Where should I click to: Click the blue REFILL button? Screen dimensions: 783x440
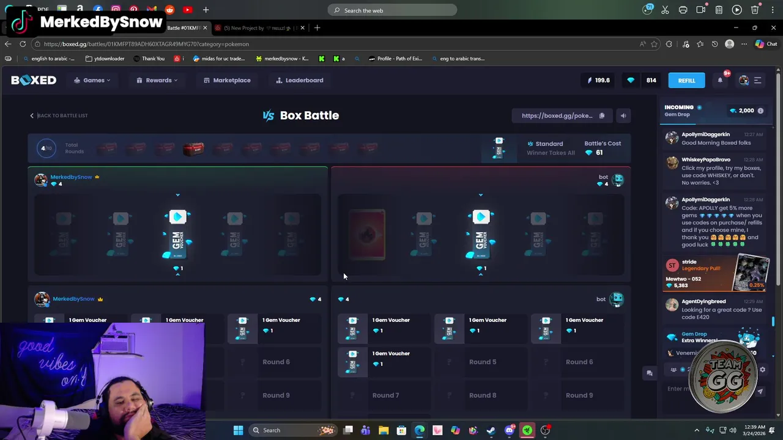[686, 80]
